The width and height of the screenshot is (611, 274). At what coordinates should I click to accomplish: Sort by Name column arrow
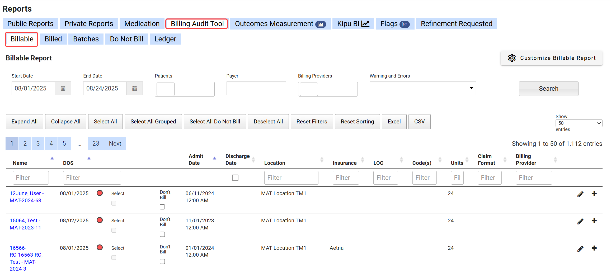[x=52, y=158]
